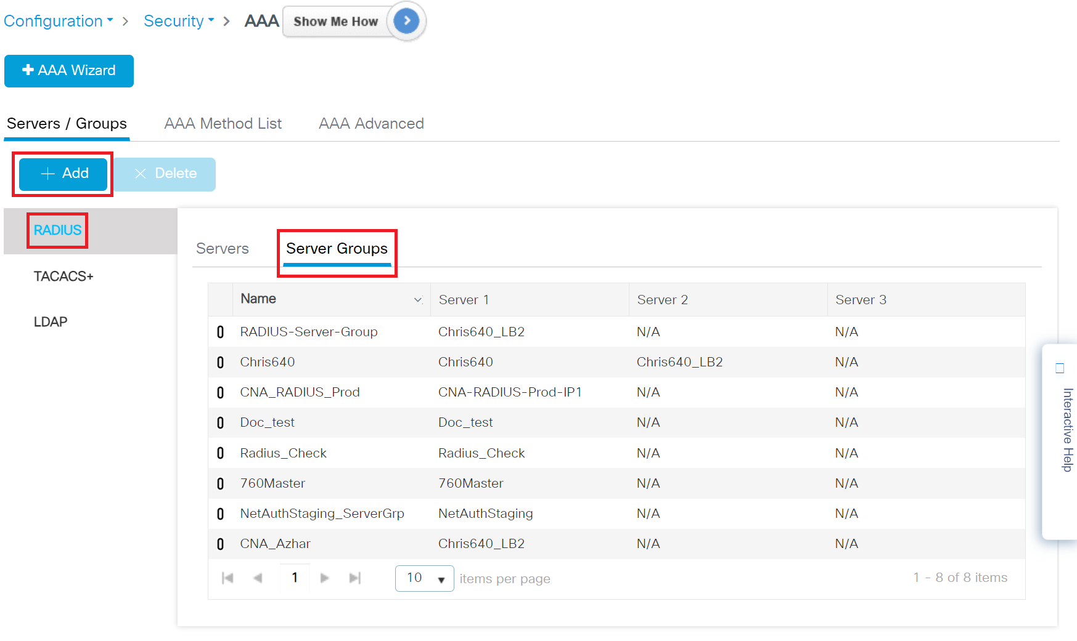
Task: Switch to the Servers sub-tab
Action: pyautogui.click(x=222, y=249)
